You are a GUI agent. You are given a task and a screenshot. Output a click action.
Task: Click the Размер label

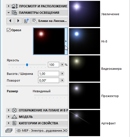[x=12, y=91]
